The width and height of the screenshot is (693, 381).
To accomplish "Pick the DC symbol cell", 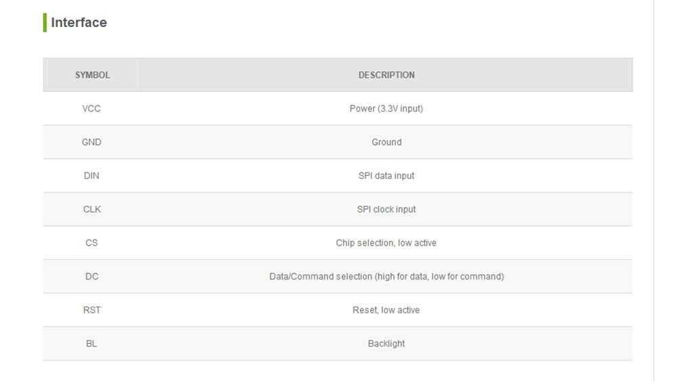I will pyautogui.click(x=92, y=276).
